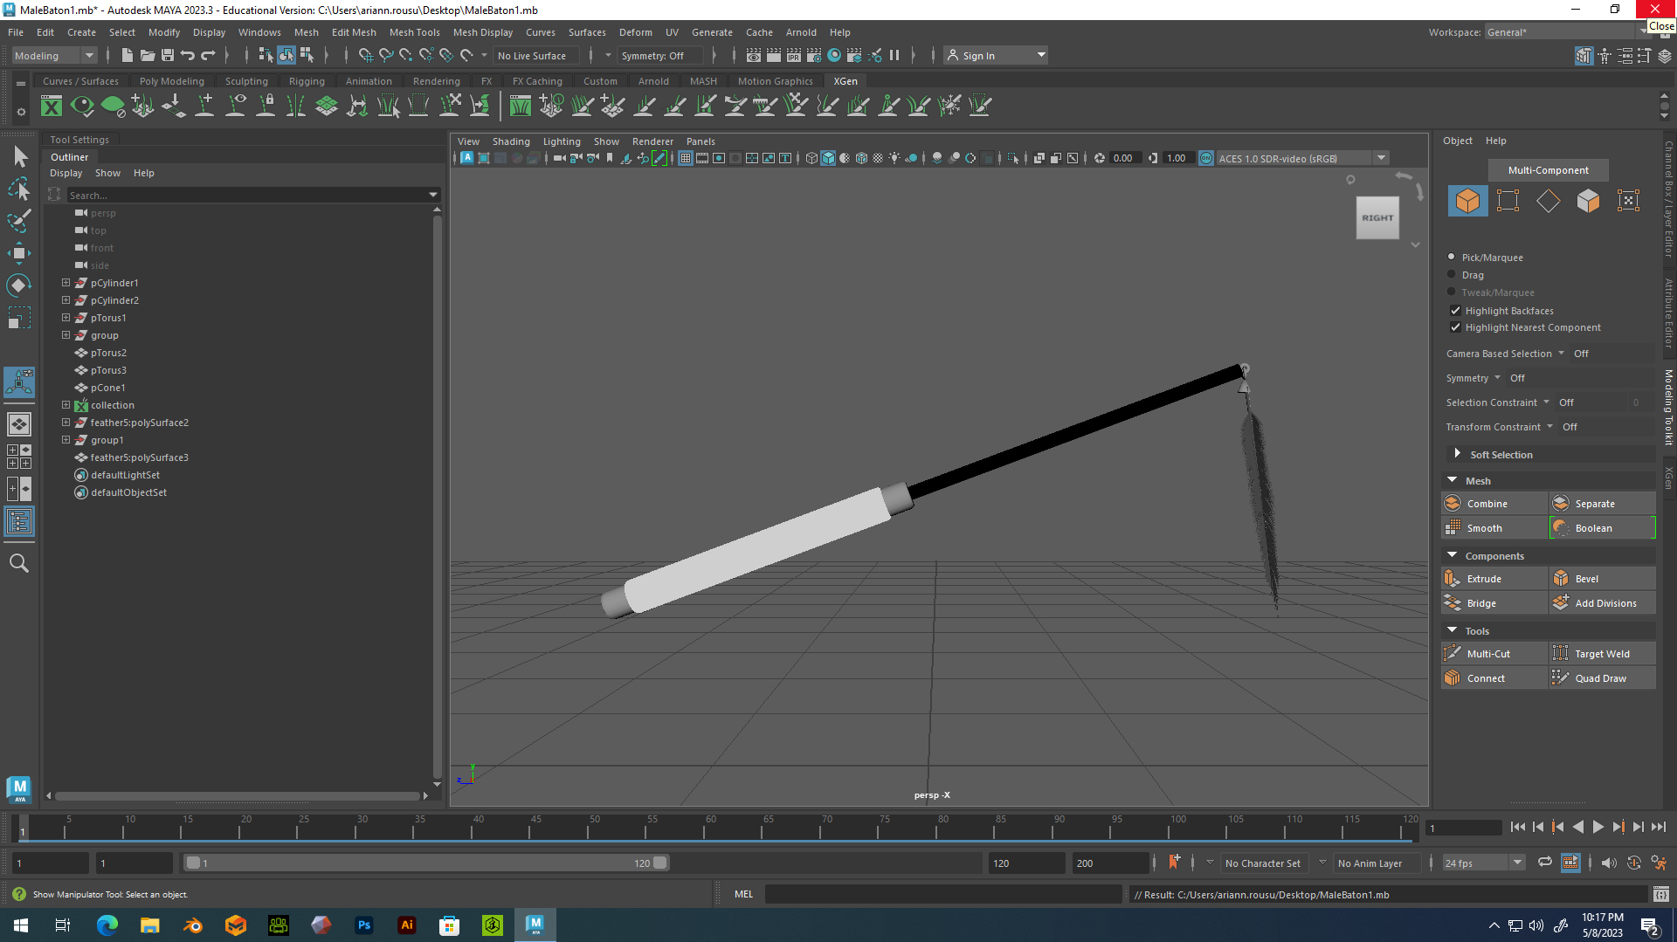Toggle the Highlight Backfaces checkbox
Image resolution: width=1677 pixels, height=942 pixels.
(x=1455, y=311)
